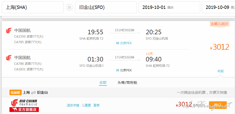Click duration text 15小时30分钟
235x114 pixels.
tap(125, 30)
